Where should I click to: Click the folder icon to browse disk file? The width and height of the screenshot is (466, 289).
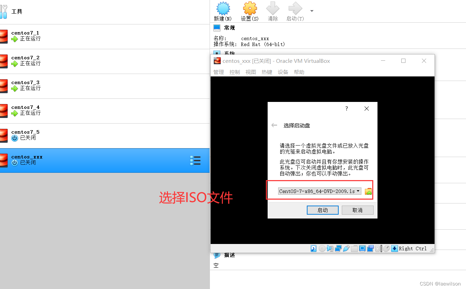(368, 191)
